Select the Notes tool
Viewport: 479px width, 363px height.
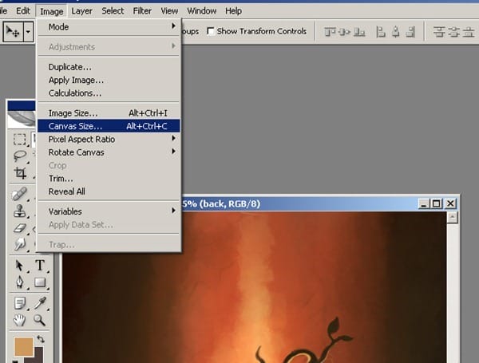[19, 303]
